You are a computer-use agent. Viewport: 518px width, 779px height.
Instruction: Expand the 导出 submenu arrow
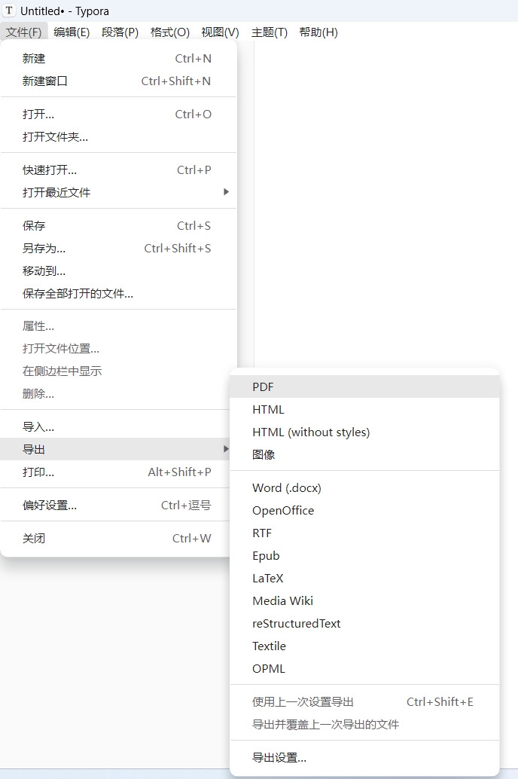click(x=226, y=449)
